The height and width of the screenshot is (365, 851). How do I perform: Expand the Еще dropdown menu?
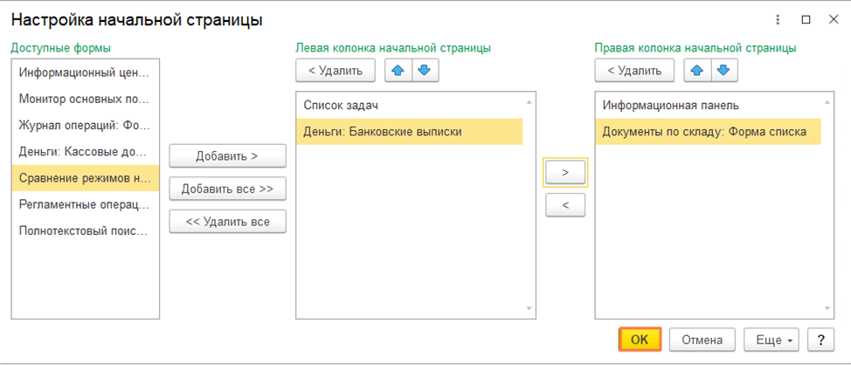click(x=770, y=340)
